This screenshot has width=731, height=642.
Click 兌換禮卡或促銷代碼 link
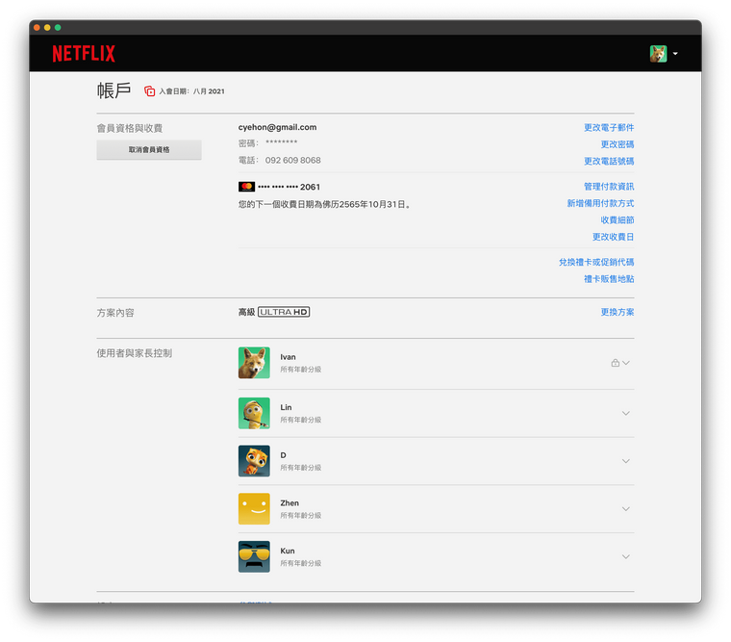pyautogui.click(x=596, y=262)
